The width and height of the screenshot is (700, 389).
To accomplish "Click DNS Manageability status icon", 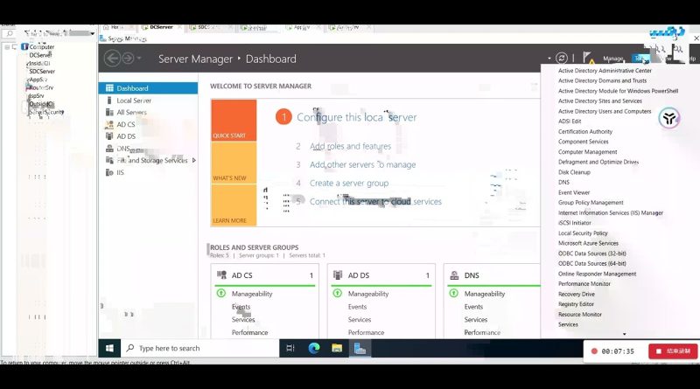I will [x=453, y=294].
